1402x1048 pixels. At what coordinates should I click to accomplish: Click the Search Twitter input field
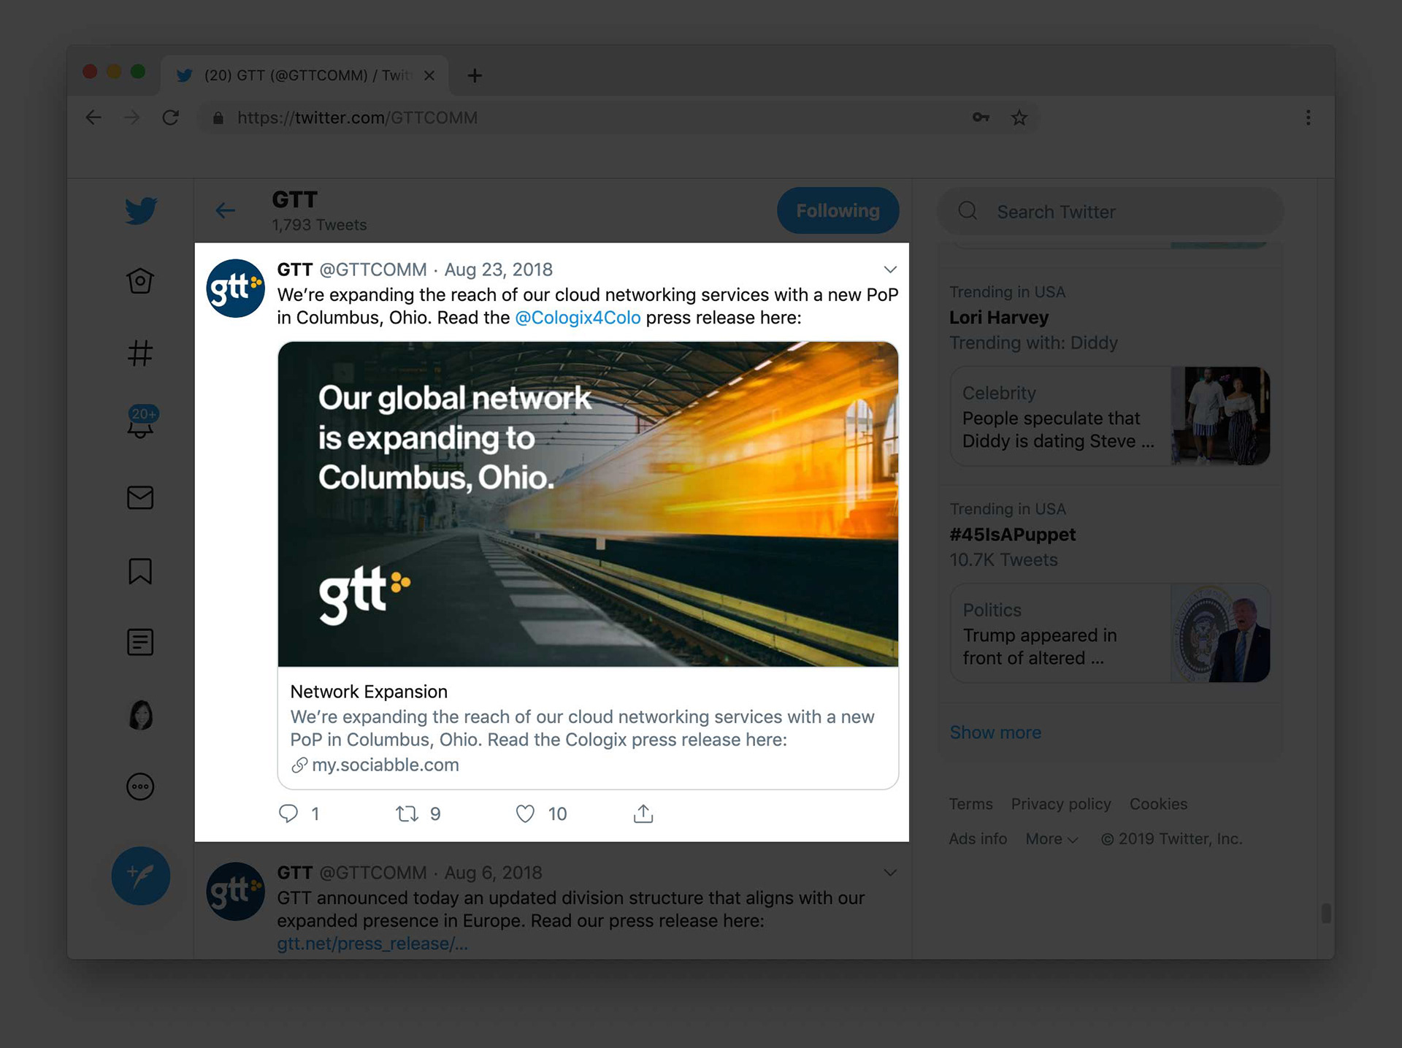click(1110, 212)
